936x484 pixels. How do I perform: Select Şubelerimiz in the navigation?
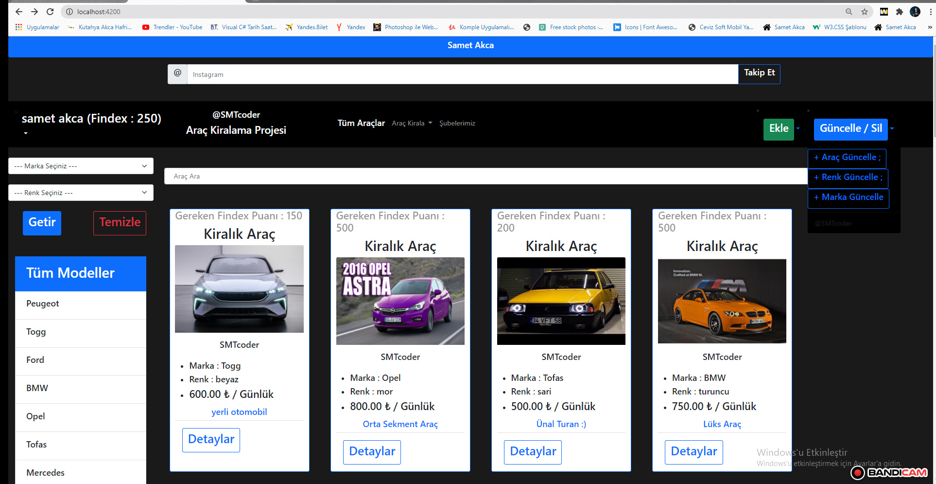click(457, 123)
